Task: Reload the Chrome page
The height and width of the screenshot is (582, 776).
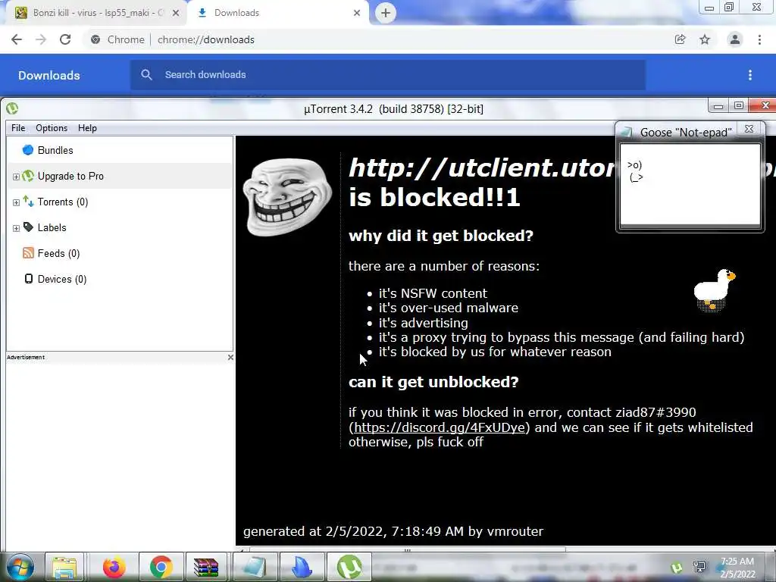Action: pyautogui.click(x=65, y=39)
